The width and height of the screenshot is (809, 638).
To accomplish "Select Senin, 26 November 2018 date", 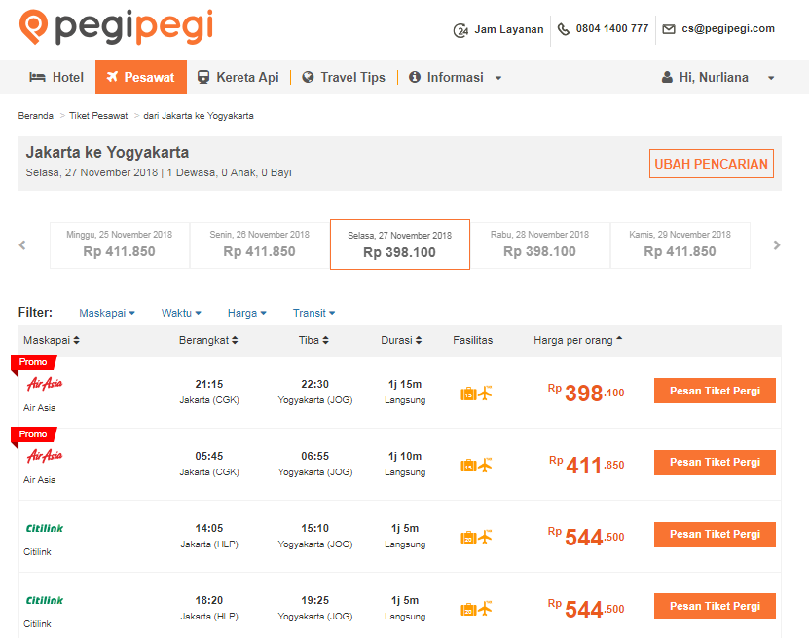I will click(x=260, y=245).
